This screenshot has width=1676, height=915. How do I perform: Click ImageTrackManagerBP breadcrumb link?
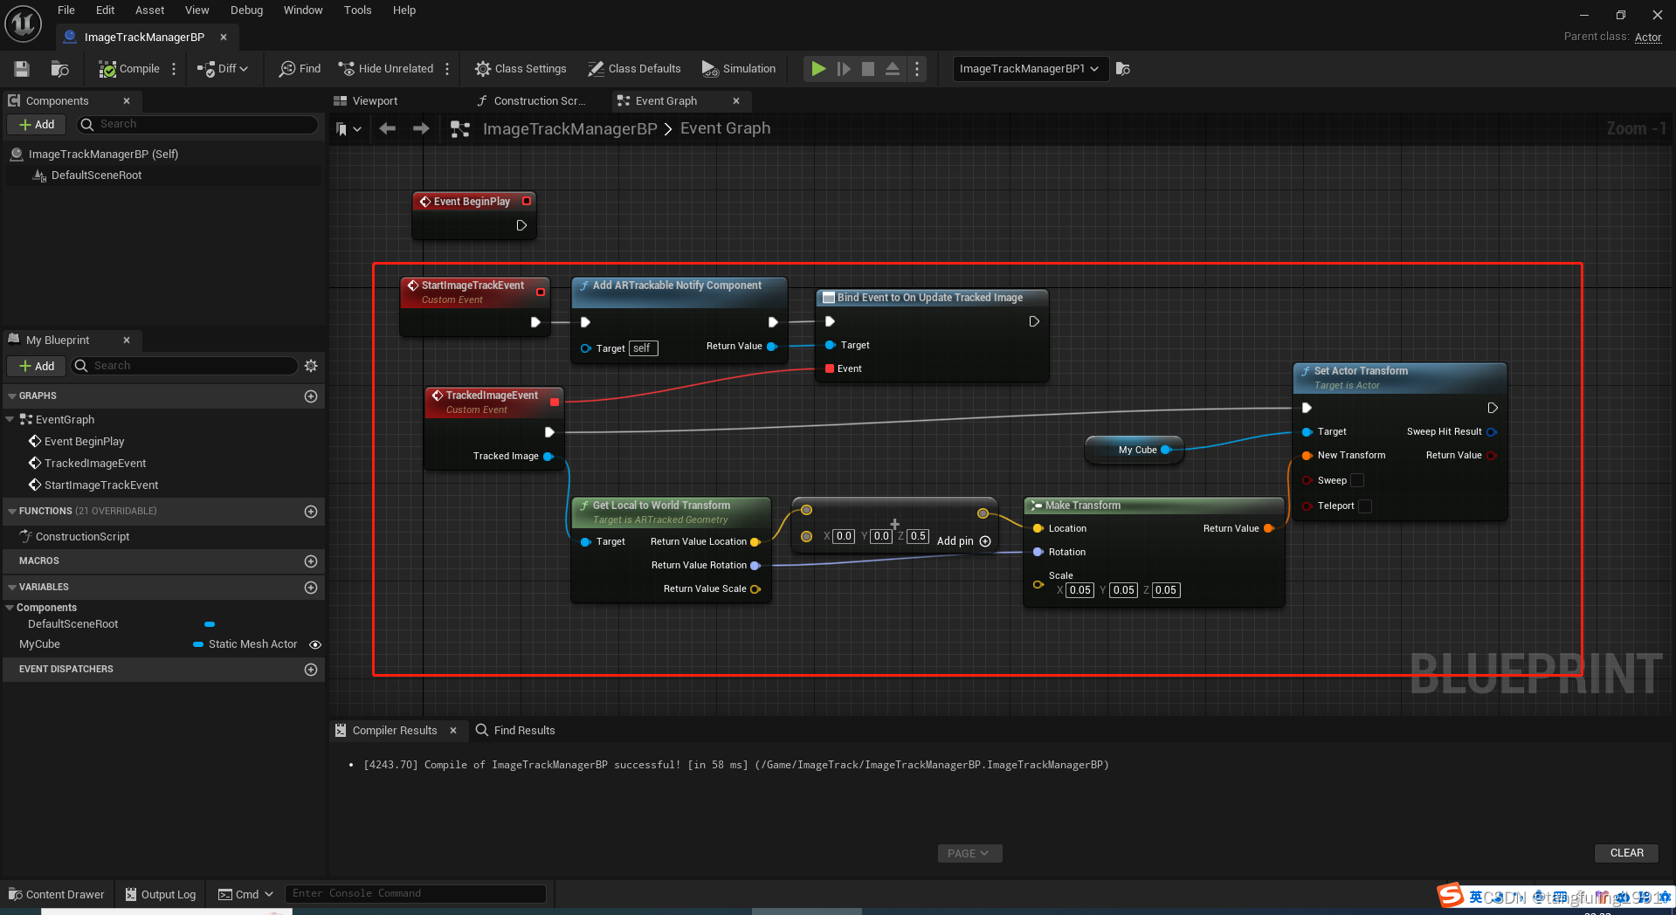(x=569, y=129)
